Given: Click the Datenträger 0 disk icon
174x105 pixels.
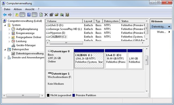Looking at the screenshot, I should click(50, 51).
